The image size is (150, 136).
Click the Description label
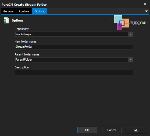coord(22,67)
